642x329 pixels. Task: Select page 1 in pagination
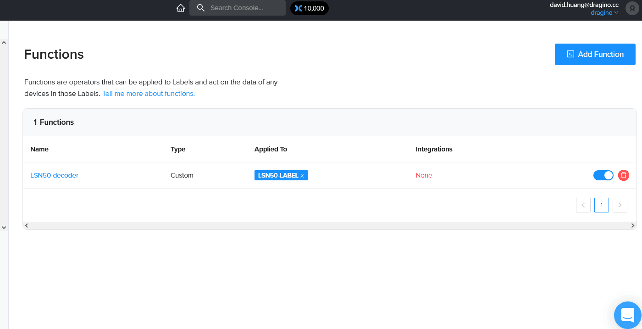tap(602, 205)
